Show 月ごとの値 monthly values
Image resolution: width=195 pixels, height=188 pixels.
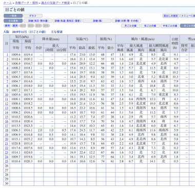(x=130, y=26)
